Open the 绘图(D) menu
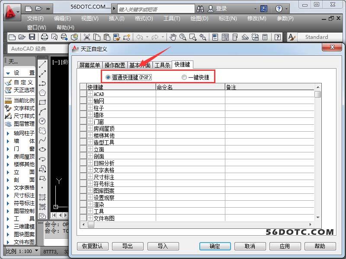Viewport: 346px width, 259px height. pyautogui.click(x=199, y=19)
